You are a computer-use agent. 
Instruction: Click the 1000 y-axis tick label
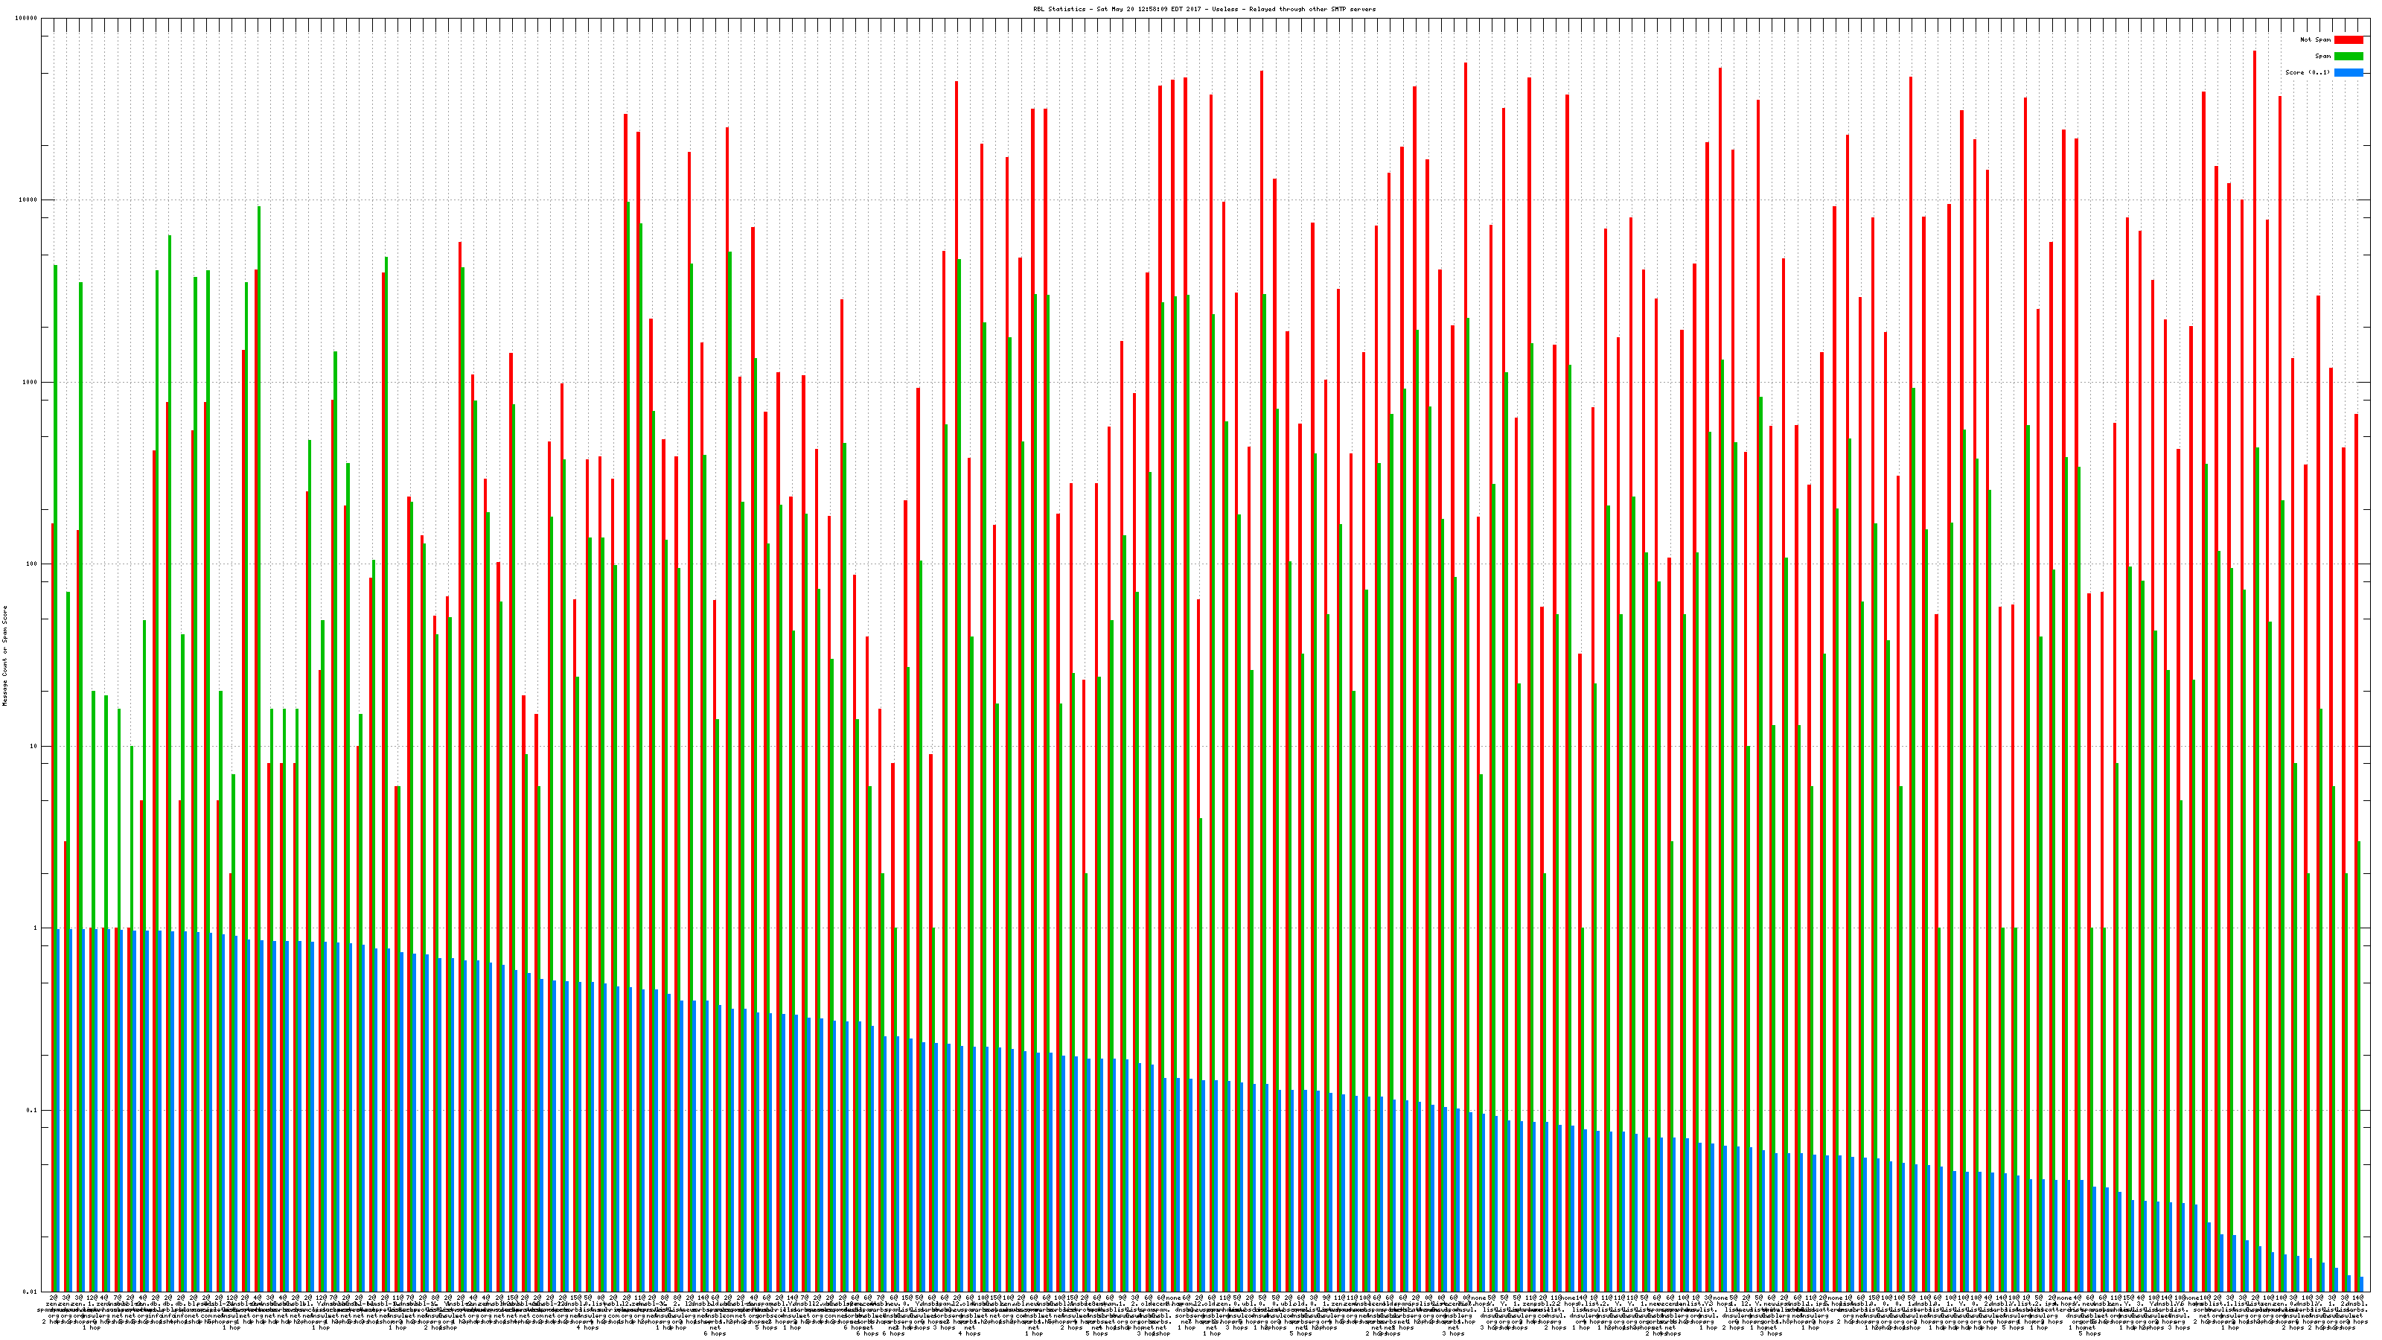31,383
